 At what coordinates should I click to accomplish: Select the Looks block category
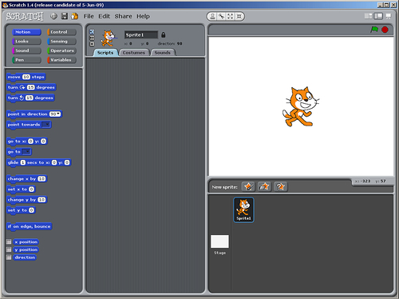click(x=26, y=42)
